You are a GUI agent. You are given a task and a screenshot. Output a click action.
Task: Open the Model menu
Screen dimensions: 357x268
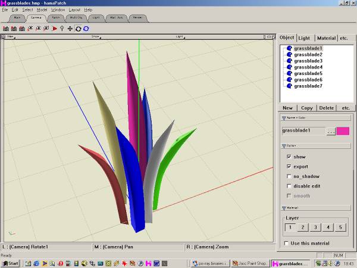(42, 10)
